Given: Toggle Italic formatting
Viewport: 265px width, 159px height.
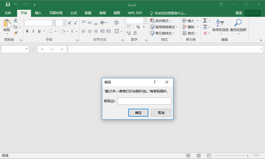Looking at the screenshot, I should click(33, 31).
